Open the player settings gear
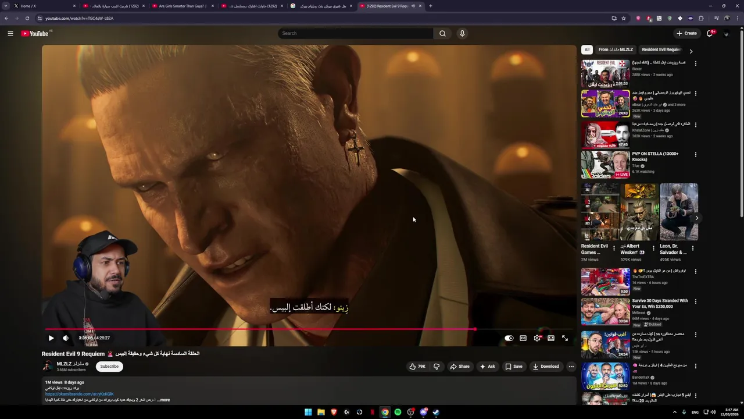The image size is (744, 419). [537, 338]
